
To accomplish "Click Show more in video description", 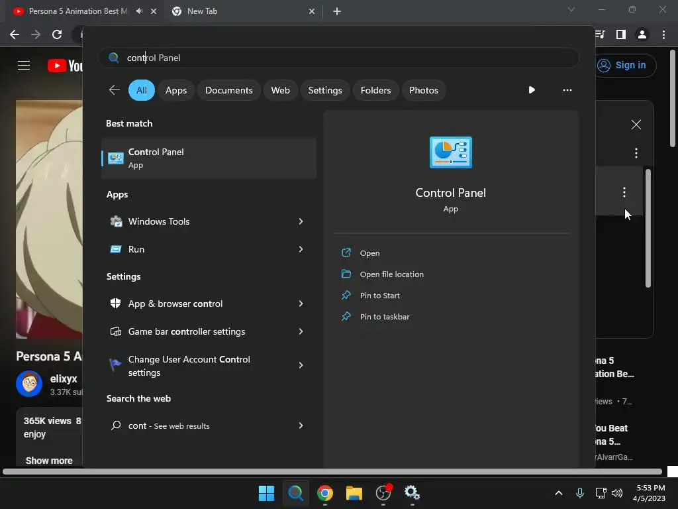I will (x=49, y=461).
